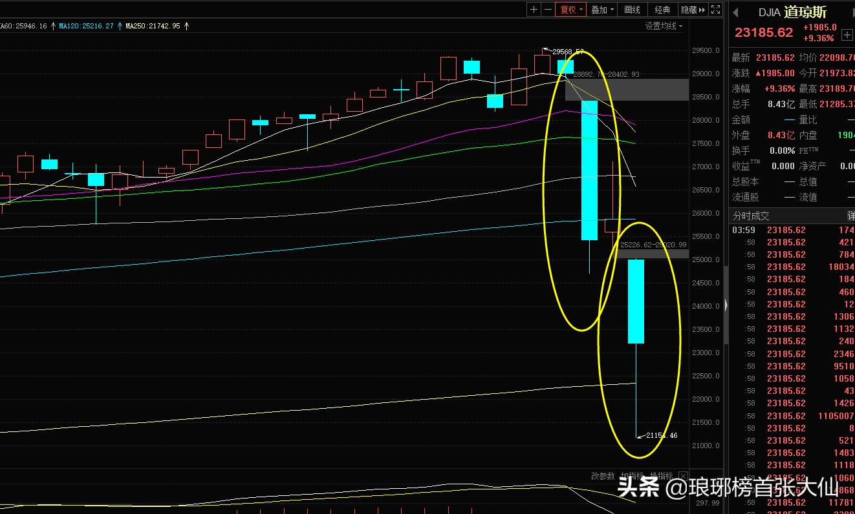Click the last cyan candle below 25000
The height and width of the screenshot is (514, 855).
(636, 302)
